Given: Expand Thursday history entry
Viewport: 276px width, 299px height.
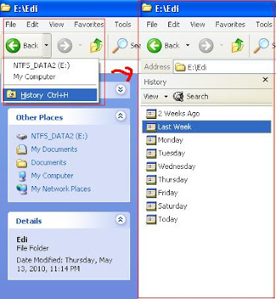Looking at the screenshot, I should point(167,179).
